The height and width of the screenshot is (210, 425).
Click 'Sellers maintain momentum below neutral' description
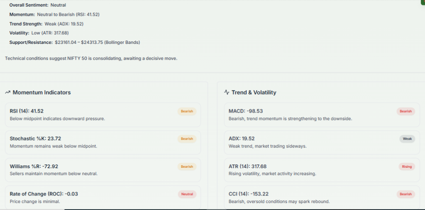pos(54,174)
